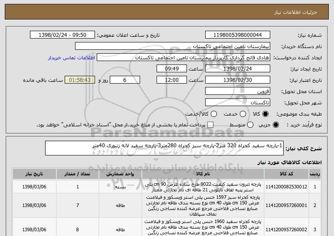Screen dimensions: 334x236
Task: Click the کد کالا column header
Action: point(286,174)
